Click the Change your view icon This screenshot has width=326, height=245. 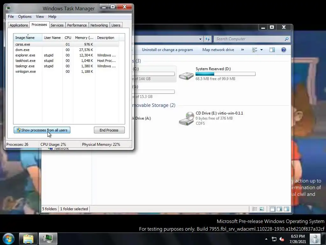255,50
